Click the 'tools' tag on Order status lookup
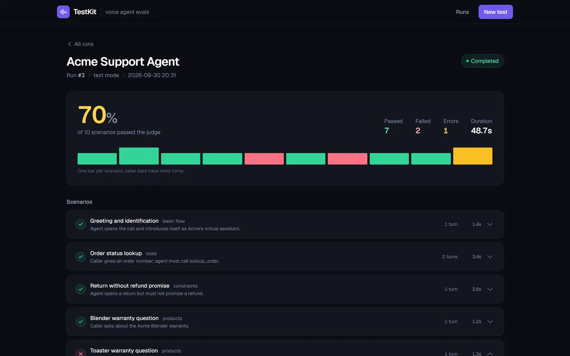The width and height of the screenshot is (570, 356). [151, 253]
